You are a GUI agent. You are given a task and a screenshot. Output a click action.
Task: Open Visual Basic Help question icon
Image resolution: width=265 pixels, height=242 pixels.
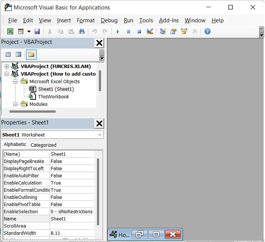coord(207,31)
